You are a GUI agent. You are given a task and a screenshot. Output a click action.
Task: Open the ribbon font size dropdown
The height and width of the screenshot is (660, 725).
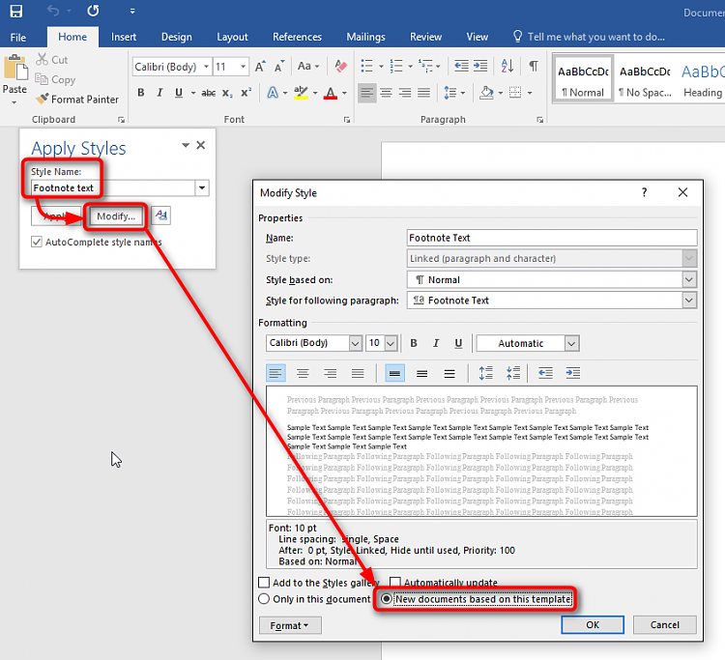[x=243, y=67]
